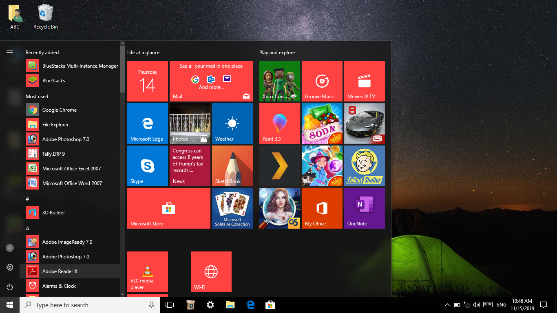Open the Action Center notifications icon
Image resolution: width=557 pixels, height=313 pixels.
click(543, 305)
